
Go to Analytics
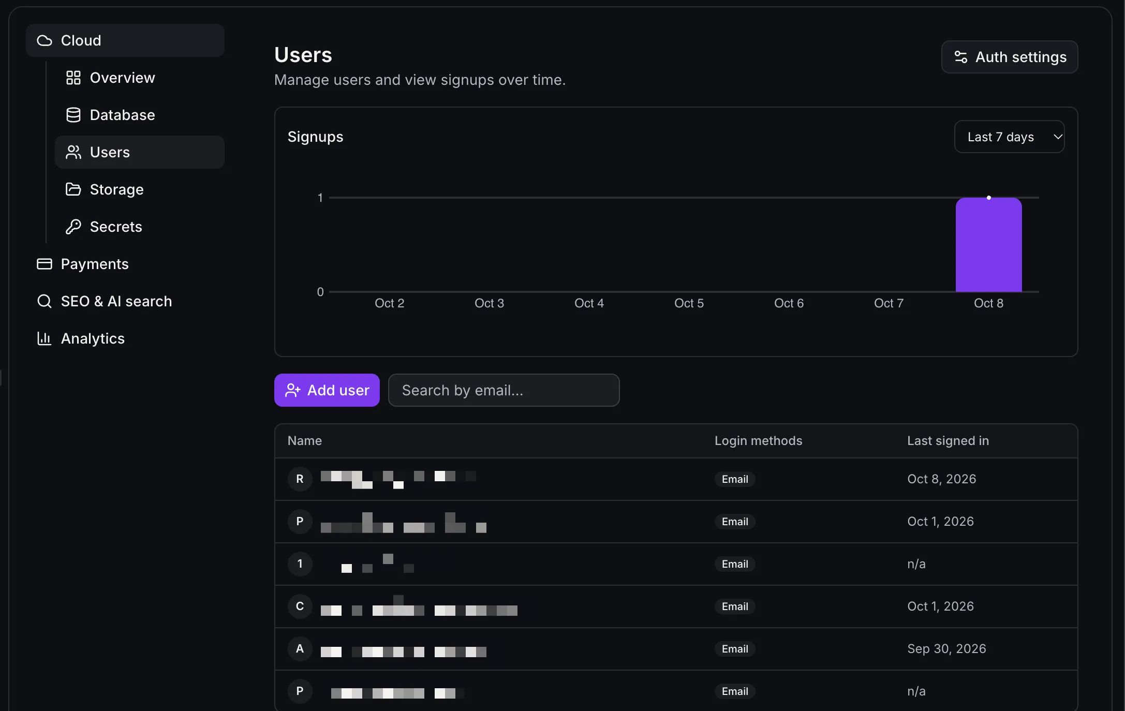point(125,338)
